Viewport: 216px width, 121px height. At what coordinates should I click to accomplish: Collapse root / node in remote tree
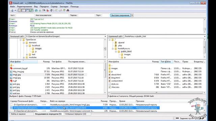click(109, 40)
